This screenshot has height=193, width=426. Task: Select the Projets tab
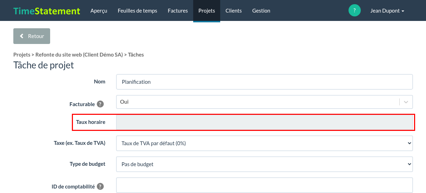(207, 11)
